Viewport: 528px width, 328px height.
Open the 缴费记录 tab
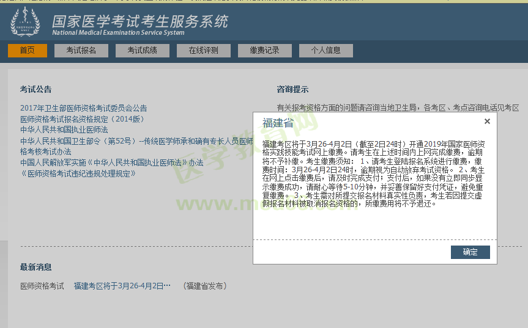265,51
